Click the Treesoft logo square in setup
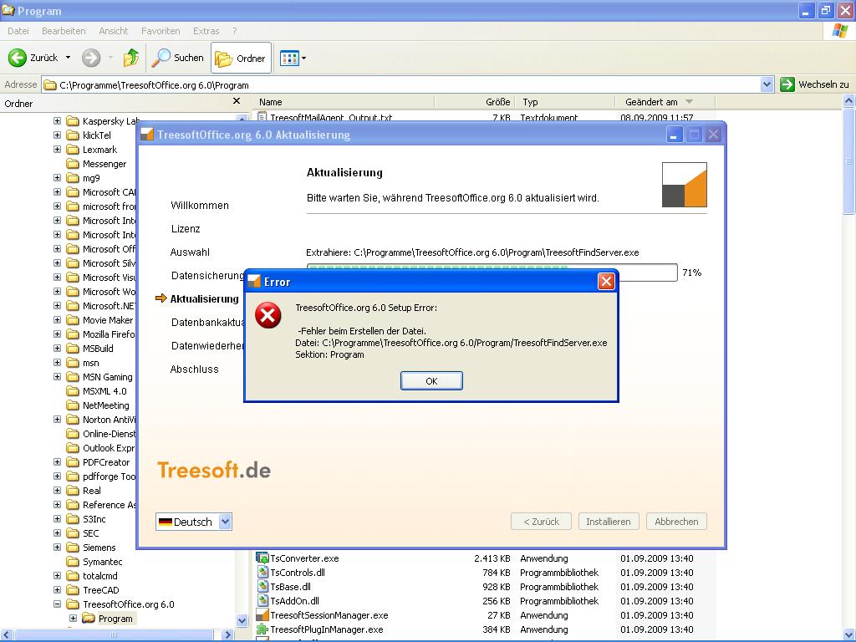This screenshot has height=642, width=856. coord(685,185)
